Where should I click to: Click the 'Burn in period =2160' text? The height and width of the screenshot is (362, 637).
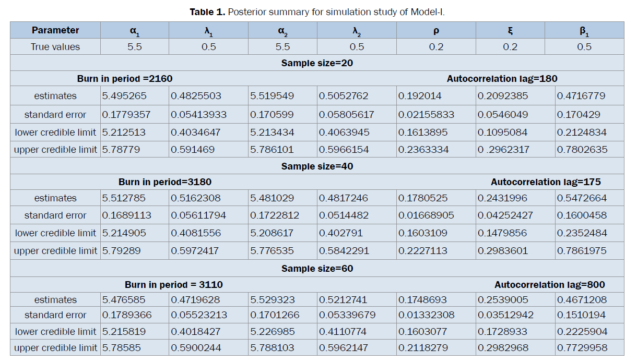(x=125, y=79)
